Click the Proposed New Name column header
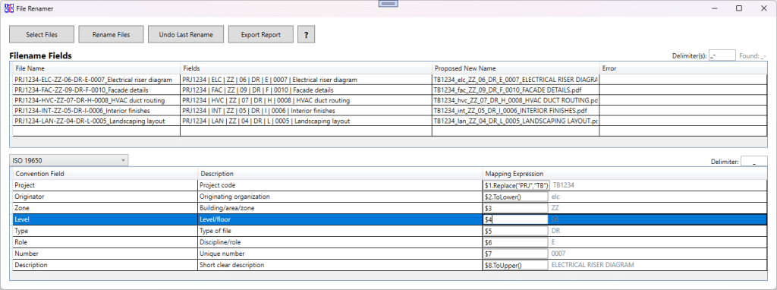777x290 pixels. [515, 68]
